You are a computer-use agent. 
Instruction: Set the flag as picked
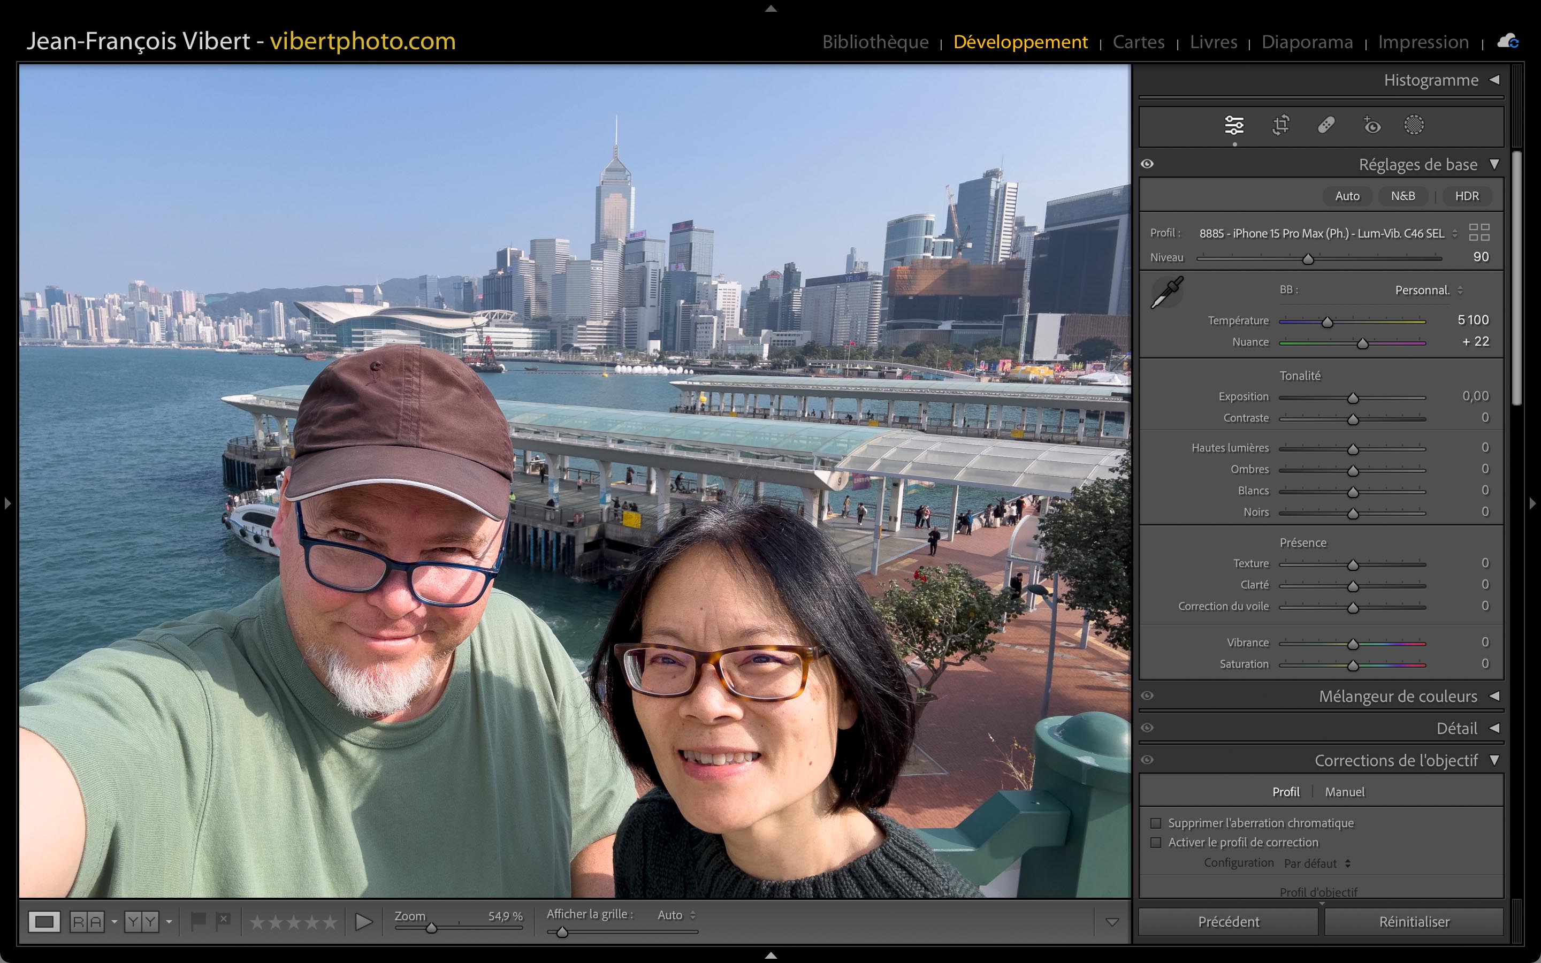pos(198,921)
